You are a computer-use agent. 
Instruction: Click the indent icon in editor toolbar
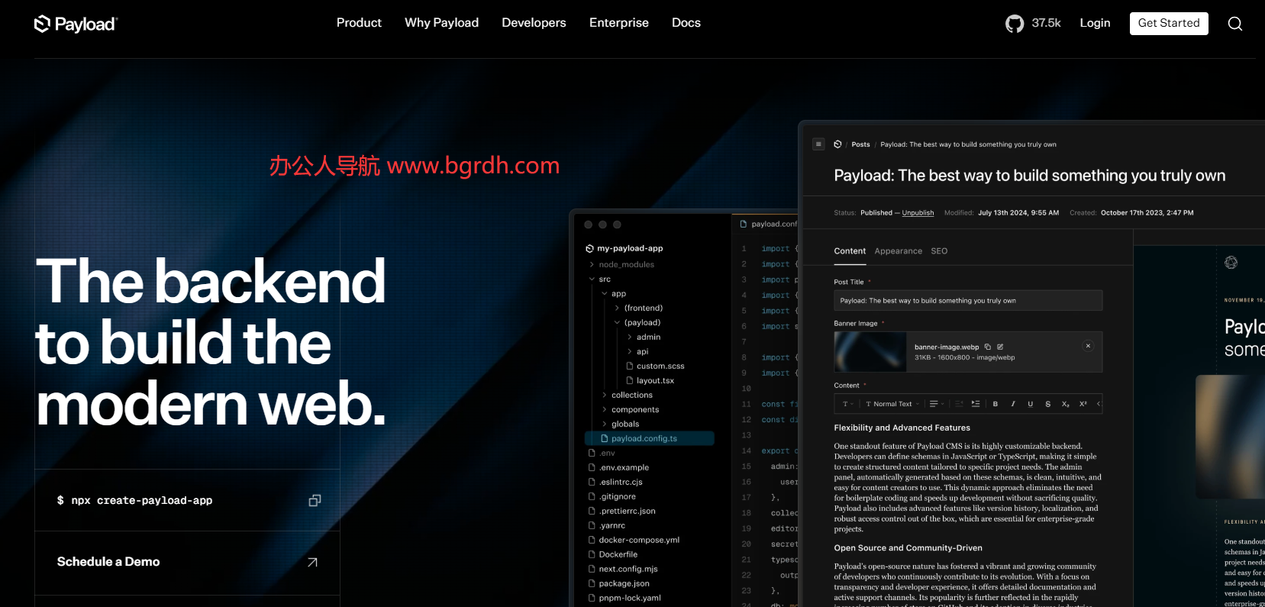(976, 404)
